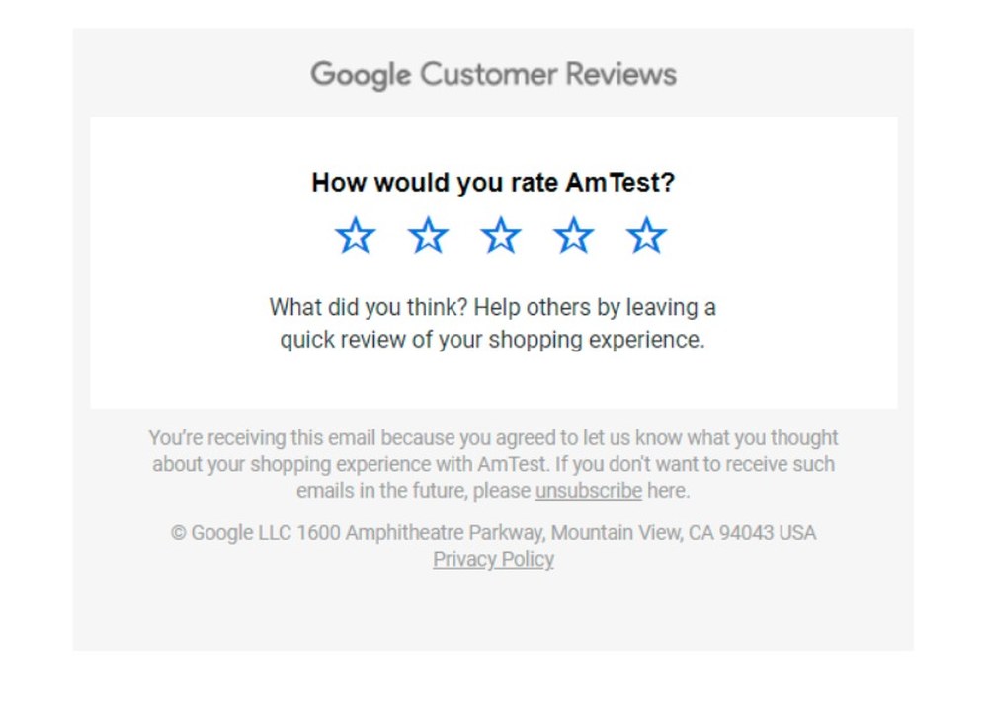Rate AmTest one star

pyautogui.click(x=355, y=237)
